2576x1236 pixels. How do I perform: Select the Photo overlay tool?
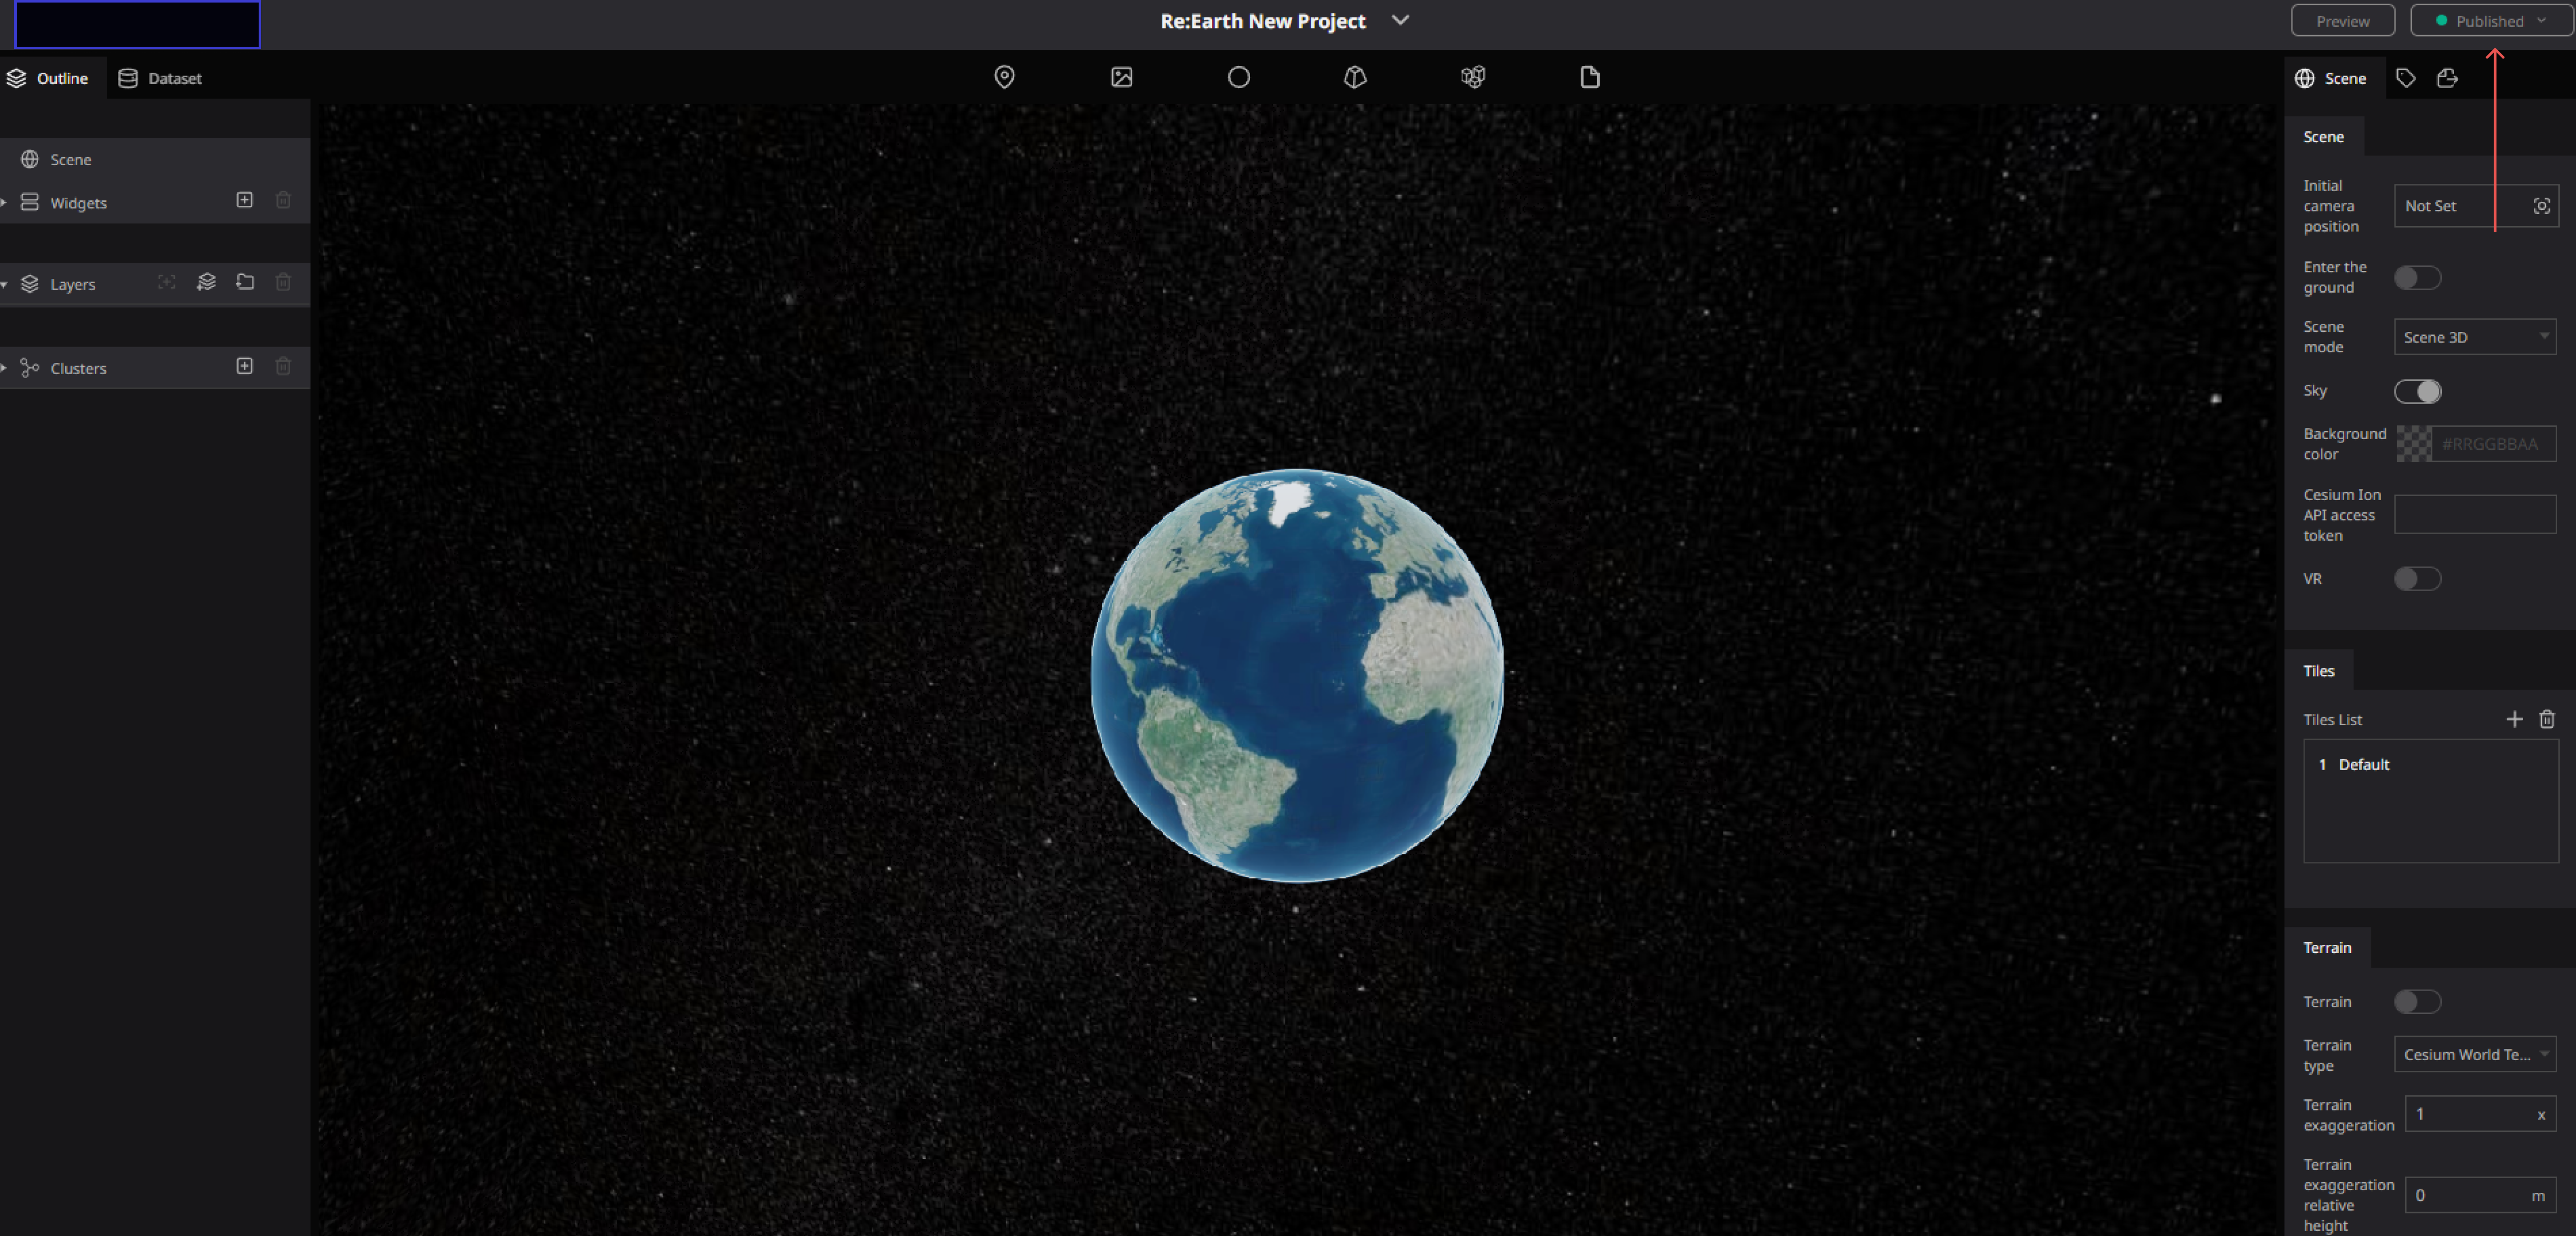coord(1121,77)
